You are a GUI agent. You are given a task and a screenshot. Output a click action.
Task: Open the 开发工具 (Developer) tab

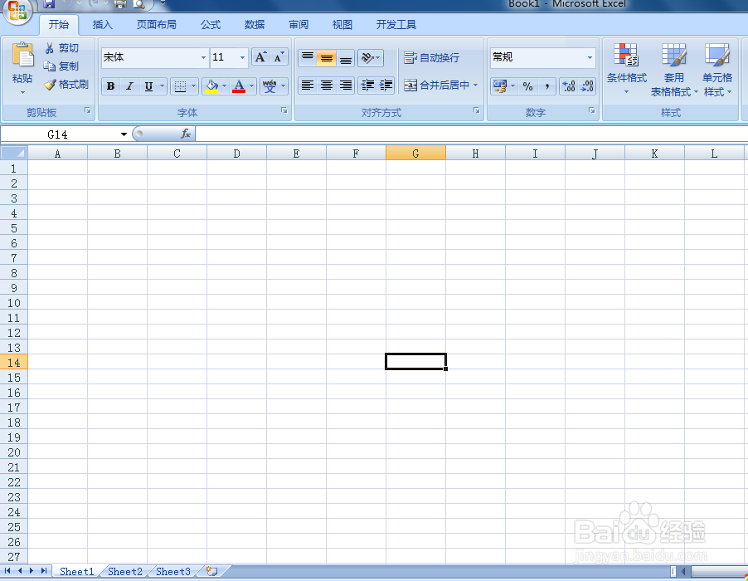396,24
